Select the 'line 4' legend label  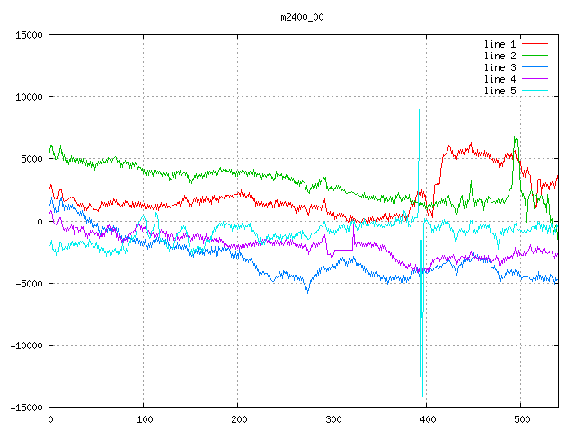pyautogui.click(x=500, y=79)
